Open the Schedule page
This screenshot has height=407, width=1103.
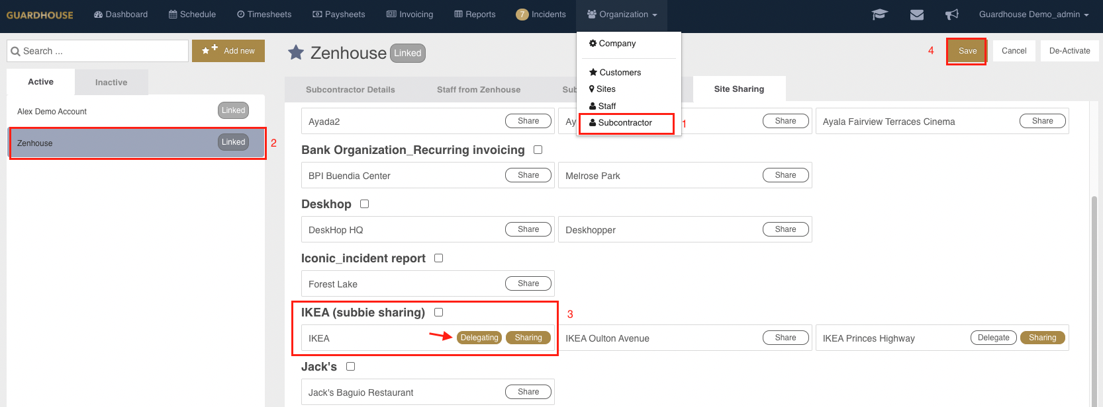[x=192, y=15]
